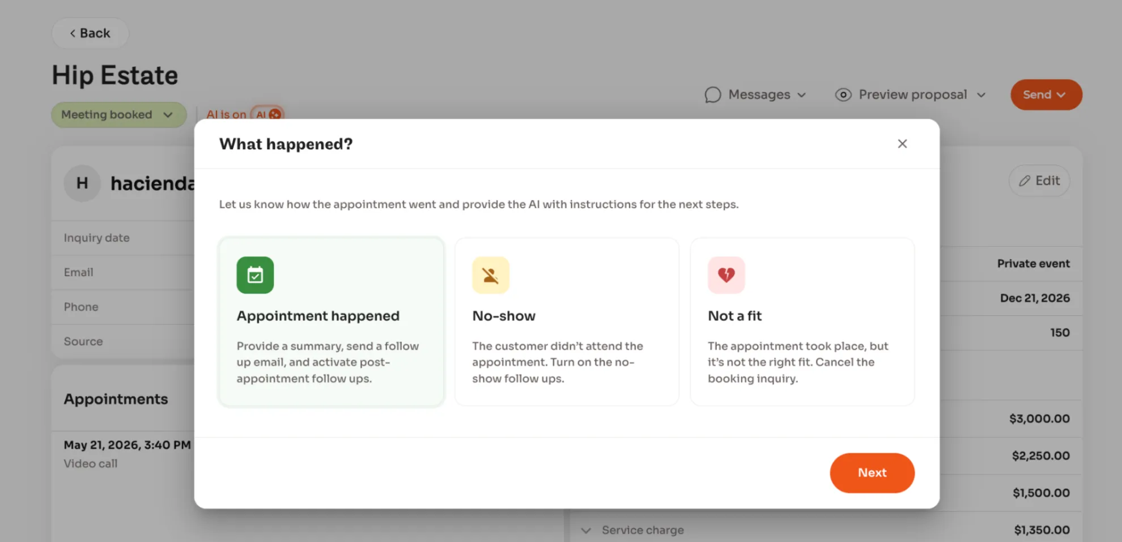Open the Preview proposal dropdown
Viewport: 1122px width, 542px height.
[x=911, y=94]
